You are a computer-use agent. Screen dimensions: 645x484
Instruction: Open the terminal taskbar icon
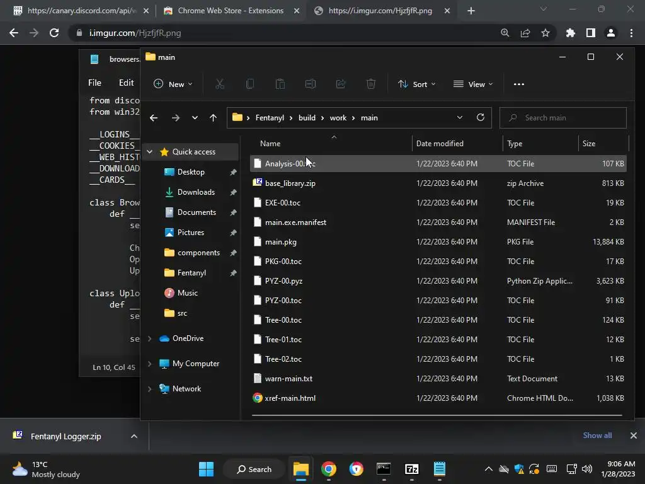click(384, 469)
